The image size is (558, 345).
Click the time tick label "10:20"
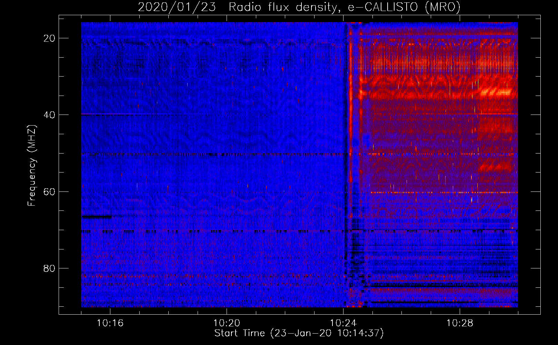click(x=227, y=323)
